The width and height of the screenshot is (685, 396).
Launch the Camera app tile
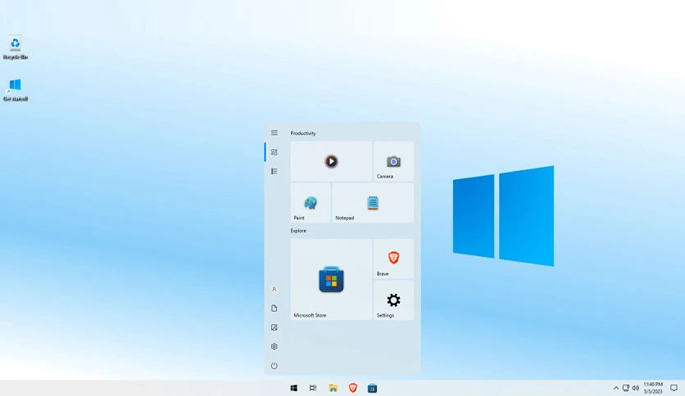393,161
